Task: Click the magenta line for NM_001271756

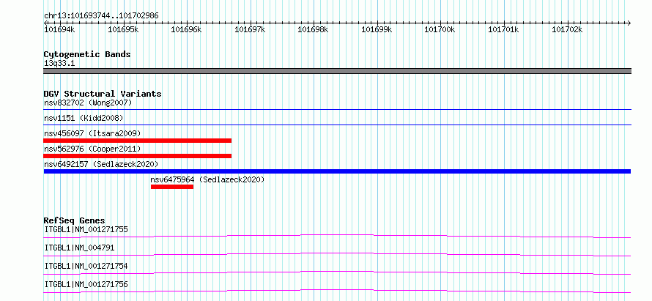Action: pos(337,291)
